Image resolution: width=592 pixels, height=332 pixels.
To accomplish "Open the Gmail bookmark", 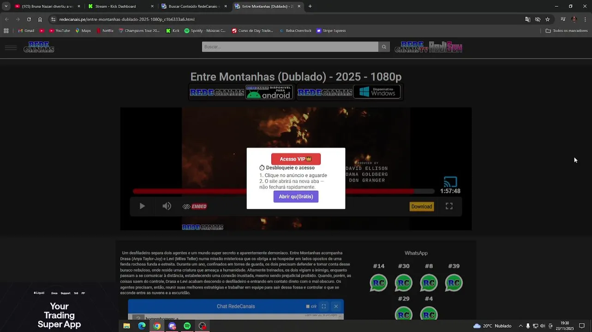I will 26,31.
